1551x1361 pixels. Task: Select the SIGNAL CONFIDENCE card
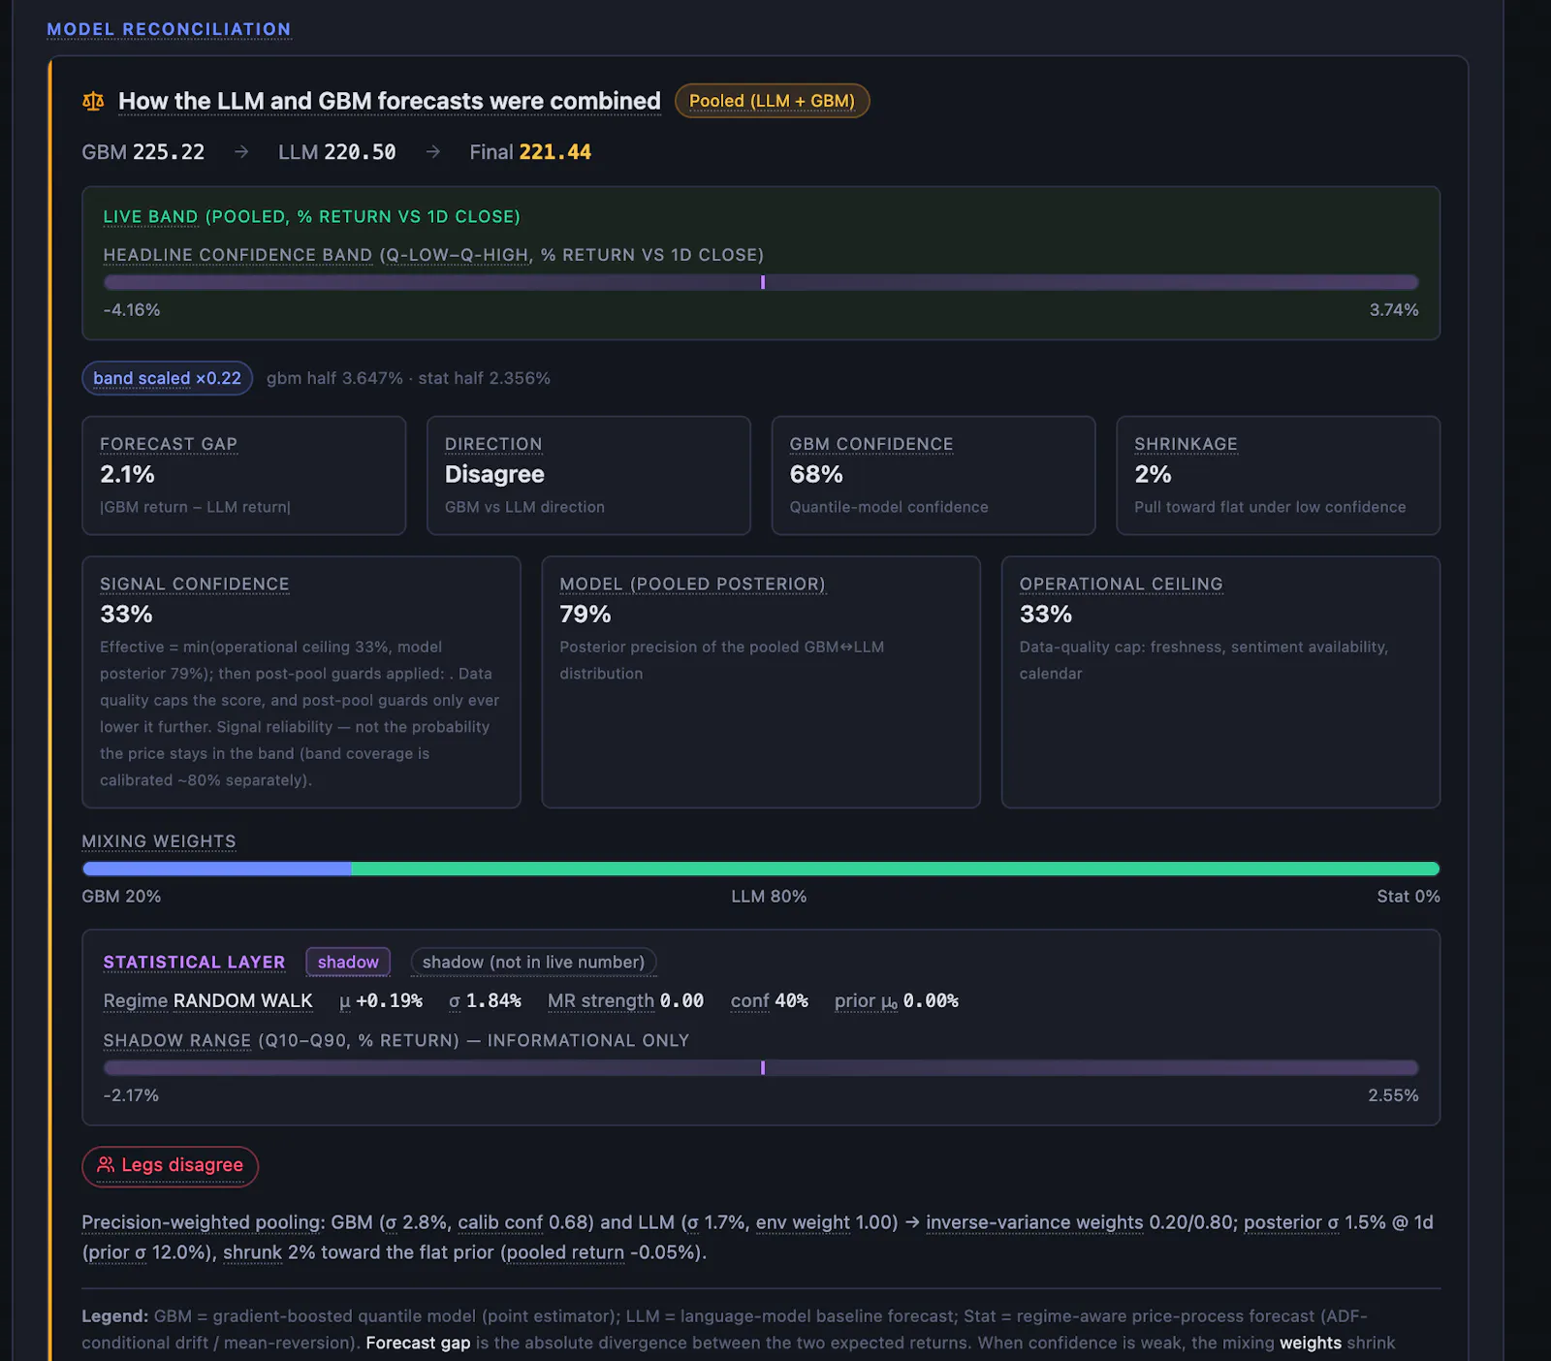tap(301, 682)
